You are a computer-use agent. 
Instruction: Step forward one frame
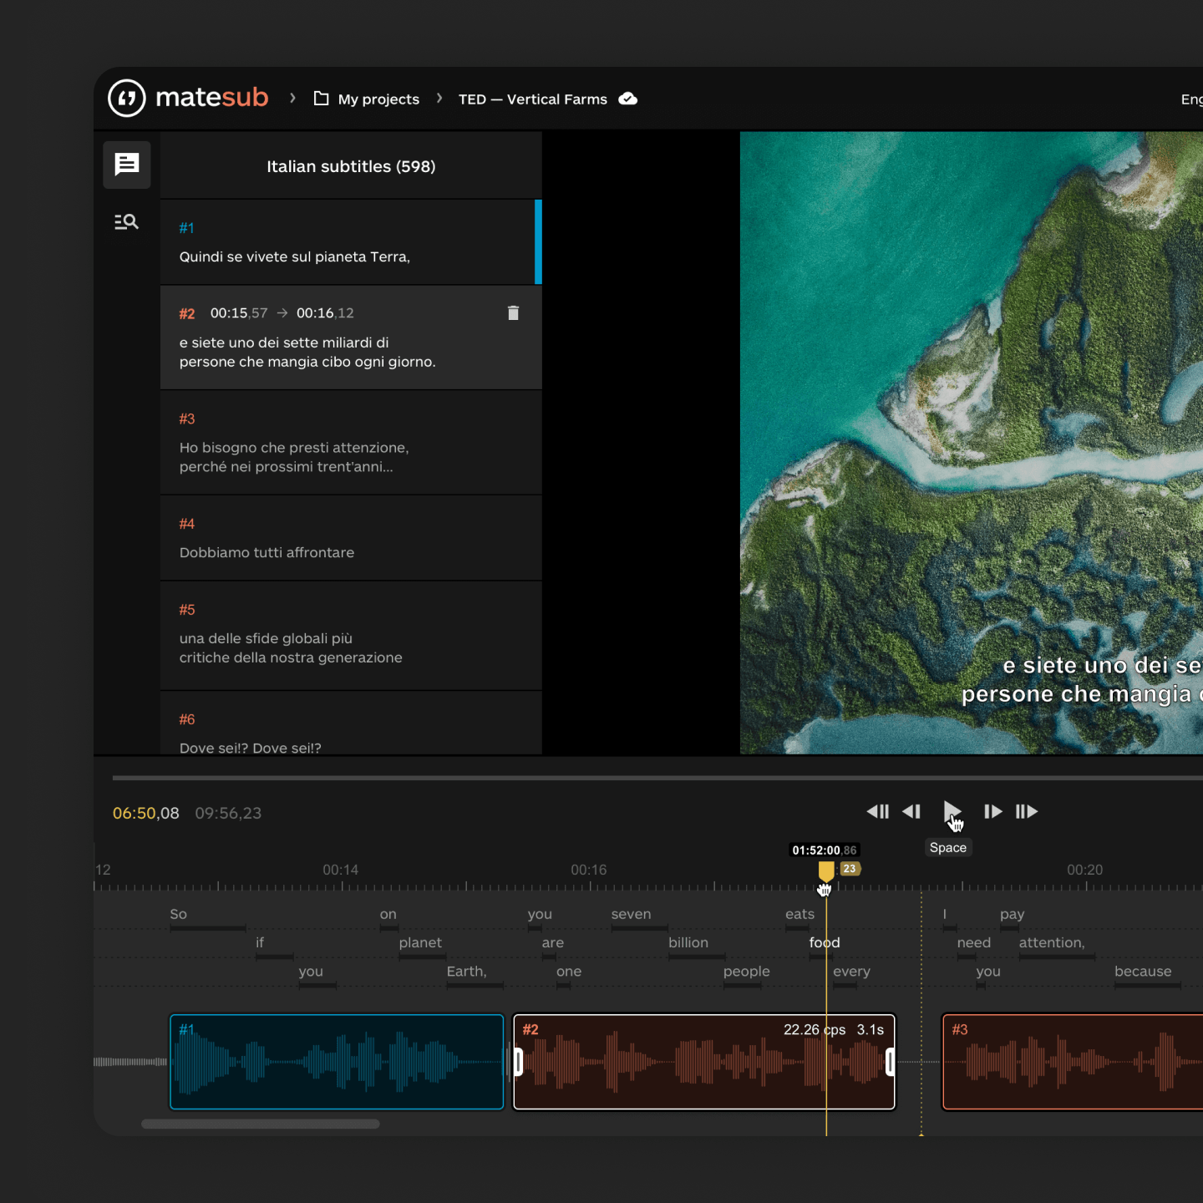[x=992, y=811]
